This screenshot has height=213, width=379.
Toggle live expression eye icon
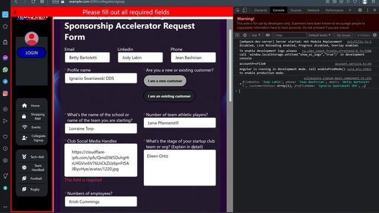click(x=268, y=35)
